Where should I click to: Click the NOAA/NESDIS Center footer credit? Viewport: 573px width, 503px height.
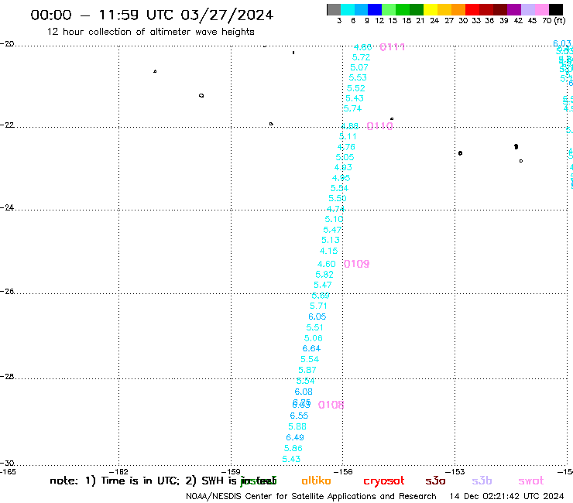click(311, 496)
